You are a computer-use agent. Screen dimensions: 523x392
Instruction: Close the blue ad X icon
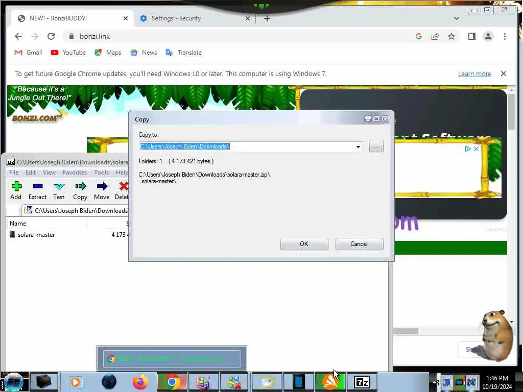click(477, 149)
